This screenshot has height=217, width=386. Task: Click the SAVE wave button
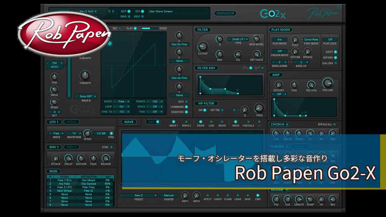click(x=247, y=196)
